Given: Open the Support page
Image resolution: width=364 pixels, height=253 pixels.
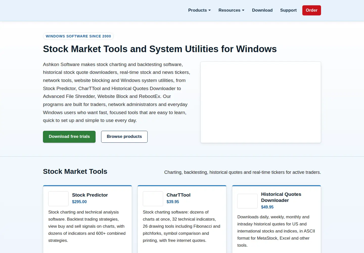Looking at the screenshot, I should (288, 10).
